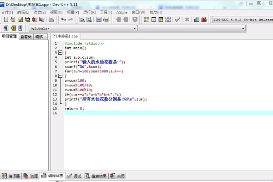273x182 pixels.
Task: Click the Stop execution X icon
Action: pos(187,19)
